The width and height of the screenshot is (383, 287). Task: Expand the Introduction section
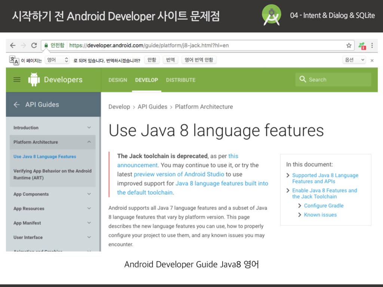89,128
